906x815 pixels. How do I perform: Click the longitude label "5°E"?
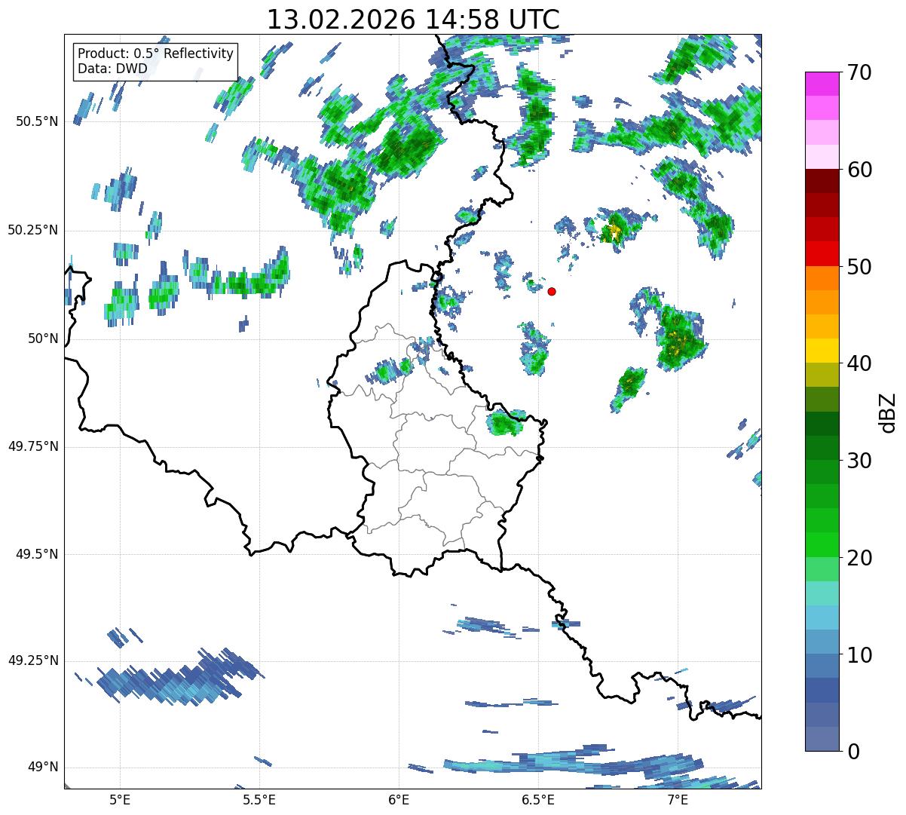coord(120,799)
